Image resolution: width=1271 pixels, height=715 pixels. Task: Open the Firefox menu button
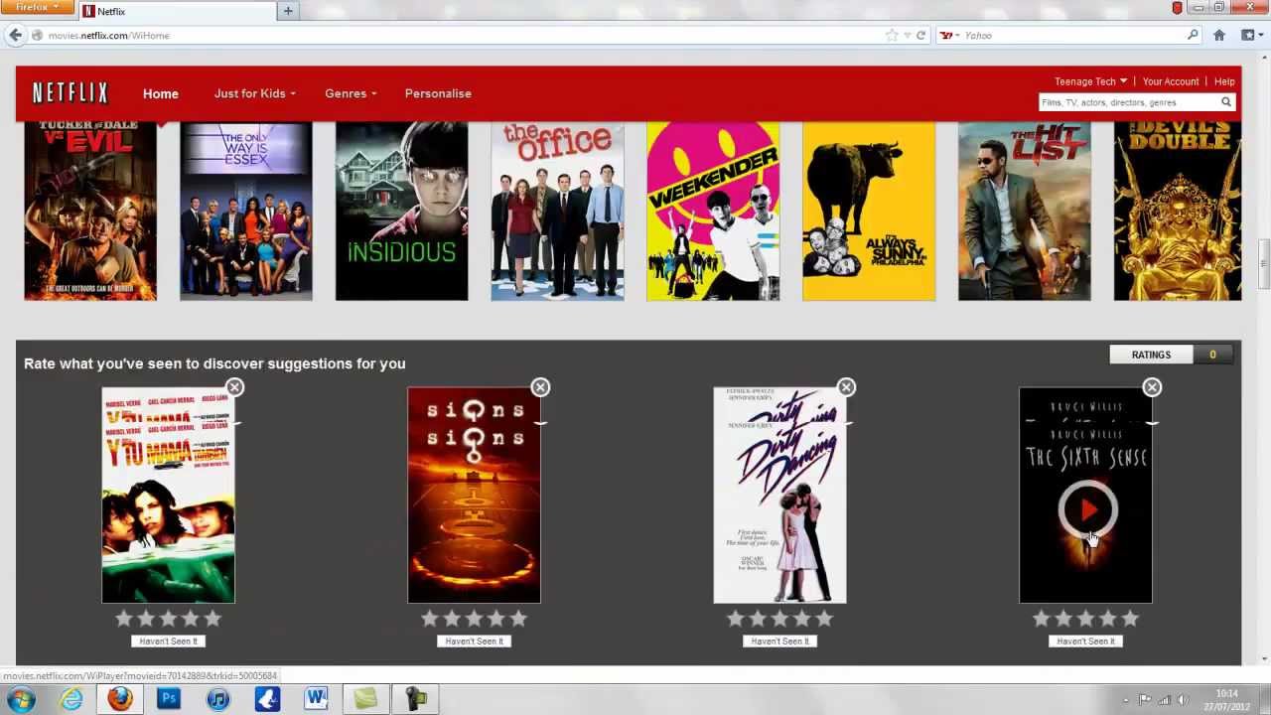(x=37, y=7)
